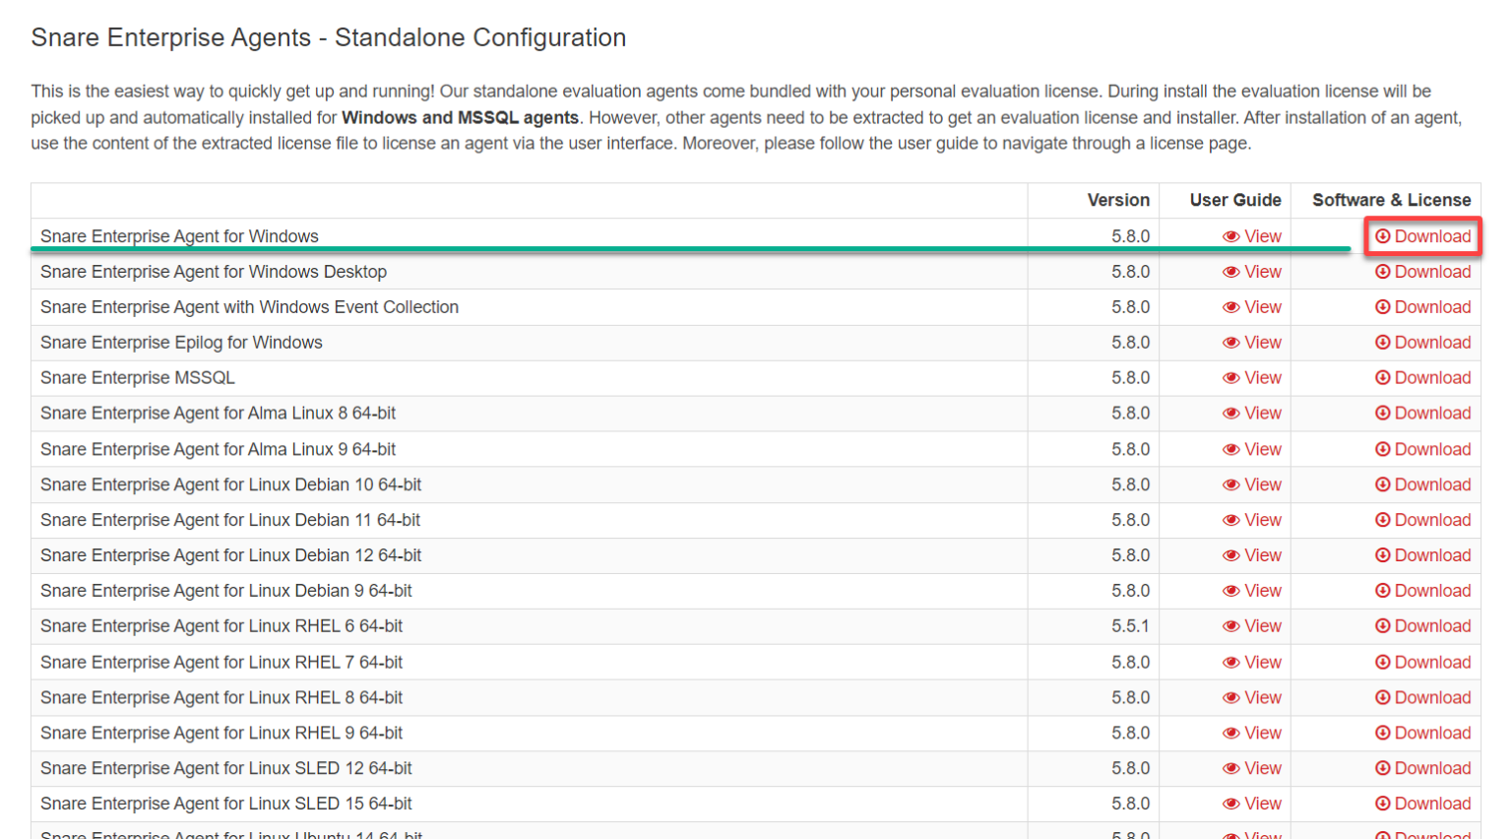This screenshot has width=1512, height=839.
Task: Click the download icon for Snare Enterprise Agent for Windows
Action: click(x=1382, y=236)
